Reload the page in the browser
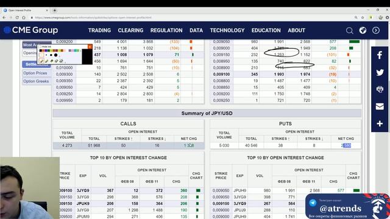 [17, 18]
